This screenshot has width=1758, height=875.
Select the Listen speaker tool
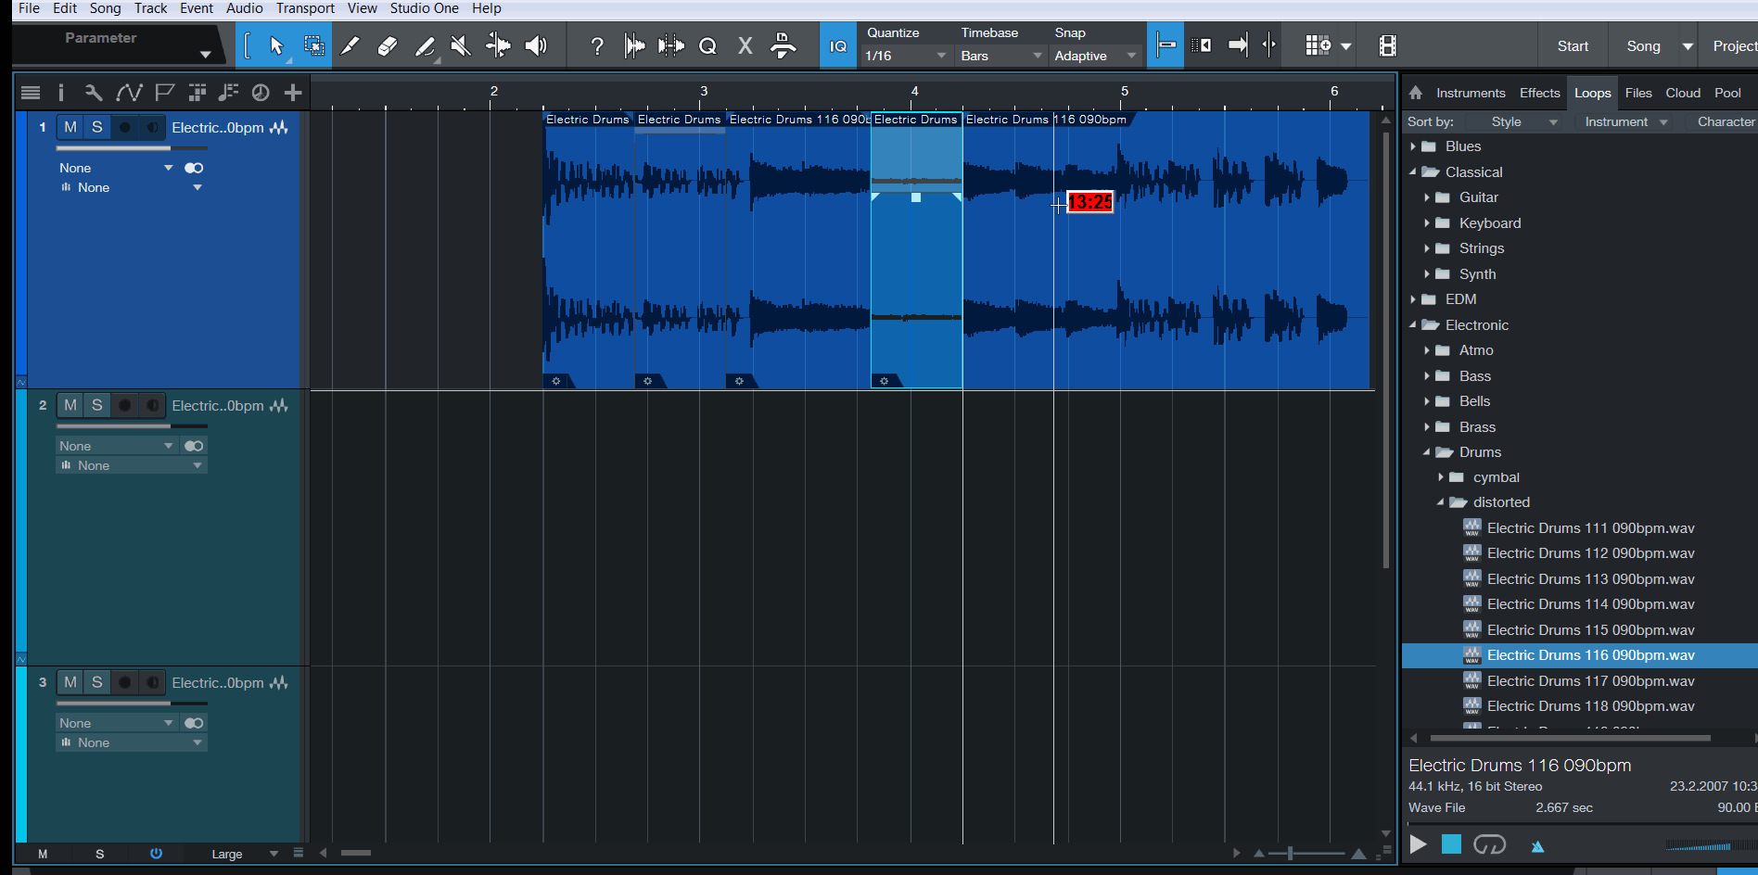(x=536, y=45)
